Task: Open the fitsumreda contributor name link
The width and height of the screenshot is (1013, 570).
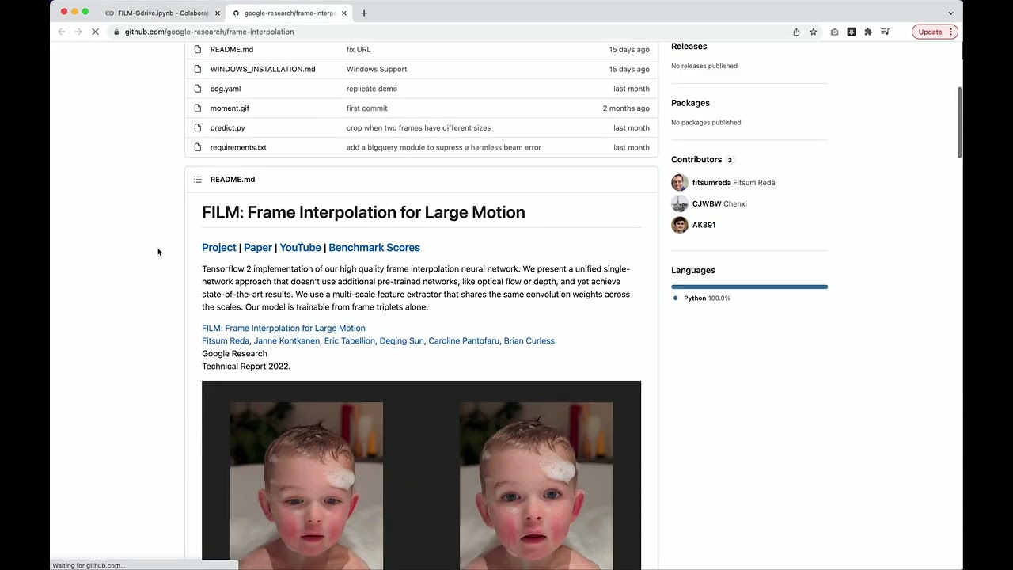Action: [x=711, y=183]
